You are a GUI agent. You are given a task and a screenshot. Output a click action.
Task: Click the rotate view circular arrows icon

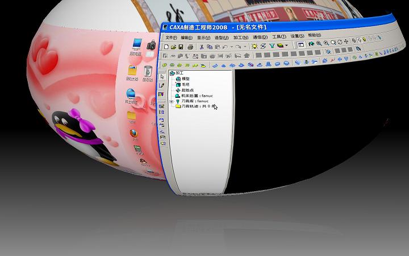[340, 42]
